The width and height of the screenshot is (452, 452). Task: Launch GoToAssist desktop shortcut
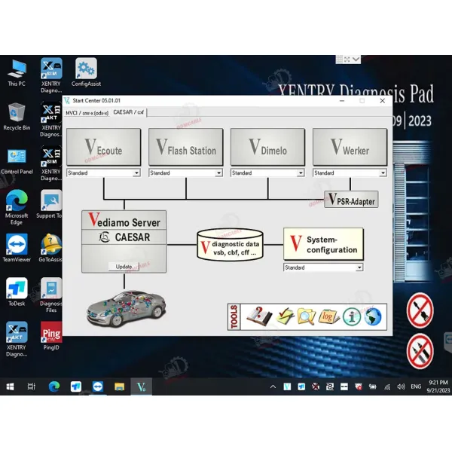(x=50, y=248)
